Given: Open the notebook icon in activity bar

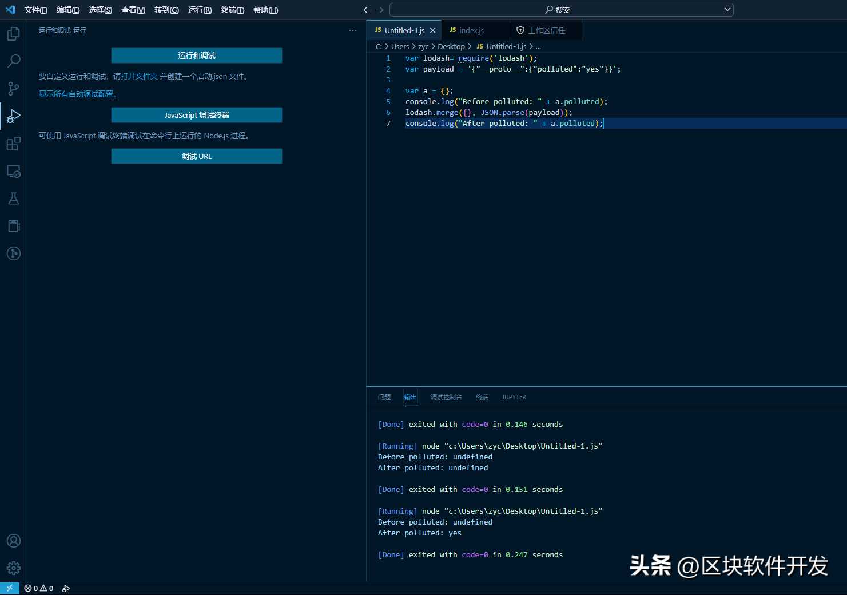Looking at the screenshot, I should (x=14, y=226).
